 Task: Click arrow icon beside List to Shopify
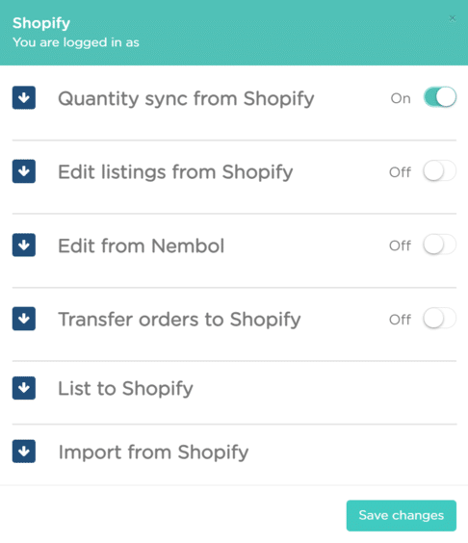[x=24, y=388]
